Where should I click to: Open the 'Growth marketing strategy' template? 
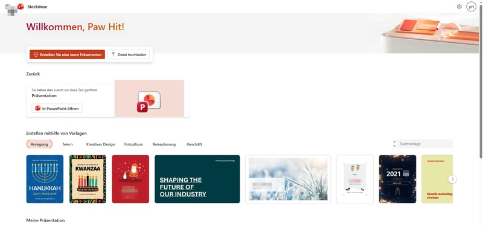tap(437, 179)
